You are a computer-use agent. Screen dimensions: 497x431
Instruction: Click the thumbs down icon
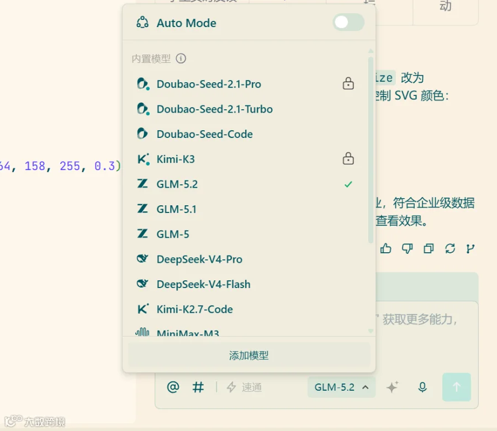click(x=408, y=248)
